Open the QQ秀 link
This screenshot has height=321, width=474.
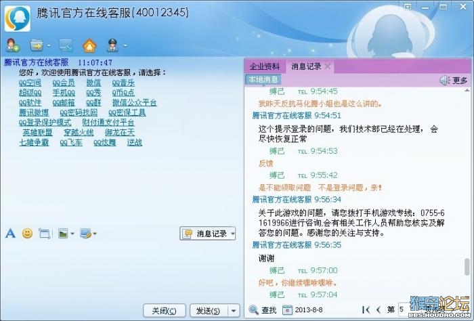[x=93, y=93]
